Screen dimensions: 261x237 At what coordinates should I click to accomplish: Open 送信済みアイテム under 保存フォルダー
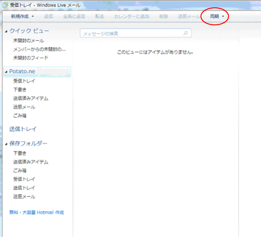point(31,162)
